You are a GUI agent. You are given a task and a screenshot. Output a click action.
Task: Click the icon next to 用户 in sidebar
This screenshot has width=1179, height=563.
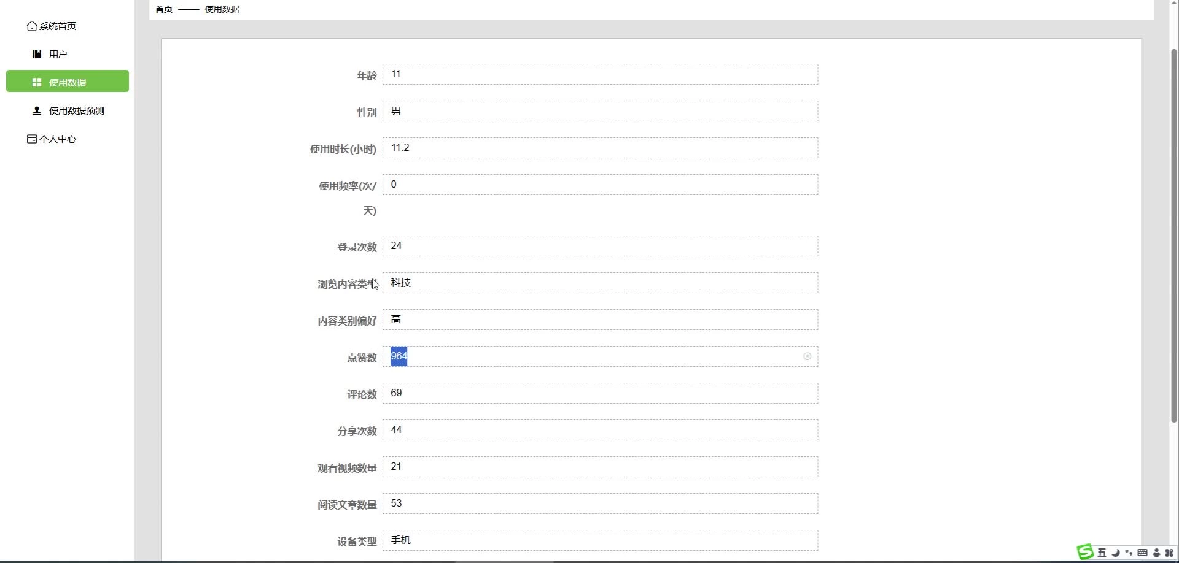pos(37,54)
